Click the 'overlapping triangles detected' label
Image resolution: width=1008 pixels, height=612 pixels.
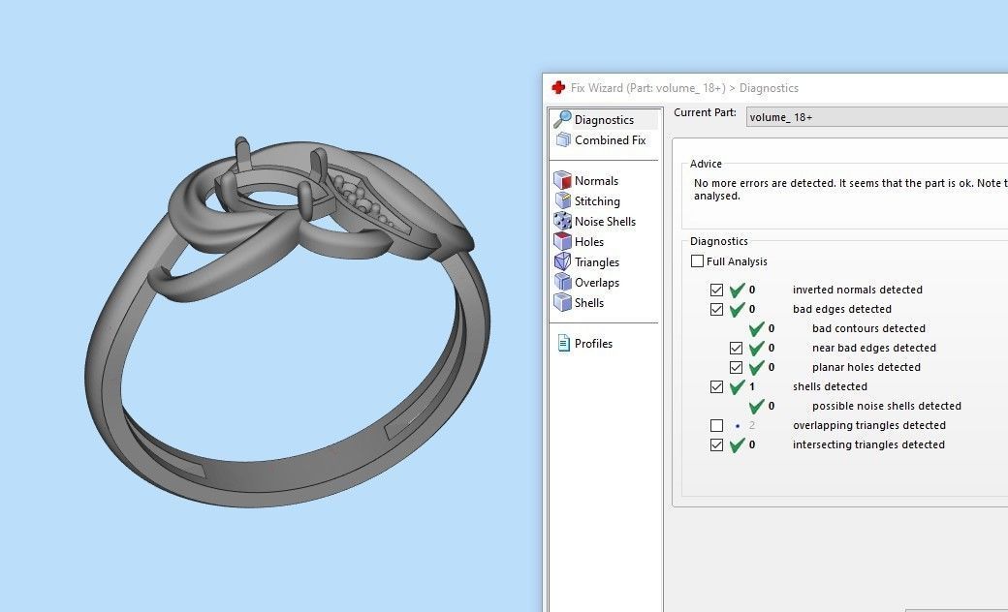pos(869,425)
